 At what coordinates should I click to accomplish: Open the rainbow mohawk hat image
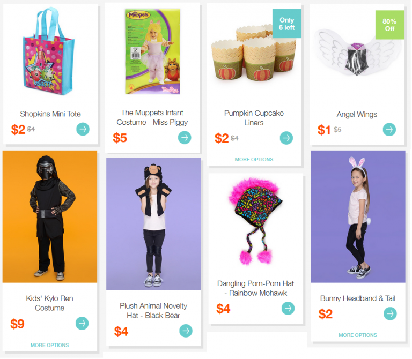(256, 221)
